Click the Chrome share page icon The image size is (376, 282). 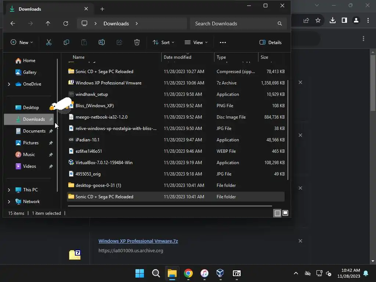click(306, 21)
